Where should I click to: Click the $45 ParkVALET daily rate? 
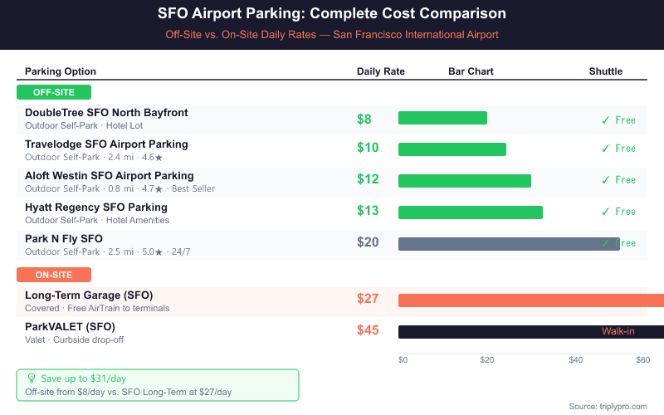point(368,330)
